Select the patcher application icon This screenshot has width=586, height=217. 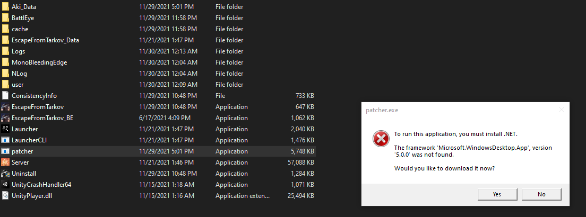(5, 151)
